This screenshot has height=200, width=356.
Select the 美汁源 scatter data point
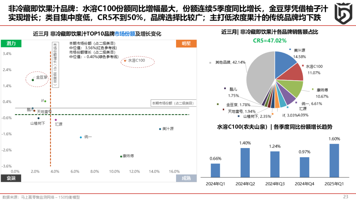pos(160,129)
